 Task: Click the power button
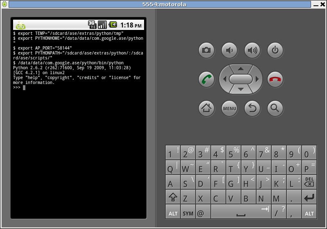pos(275,50)
